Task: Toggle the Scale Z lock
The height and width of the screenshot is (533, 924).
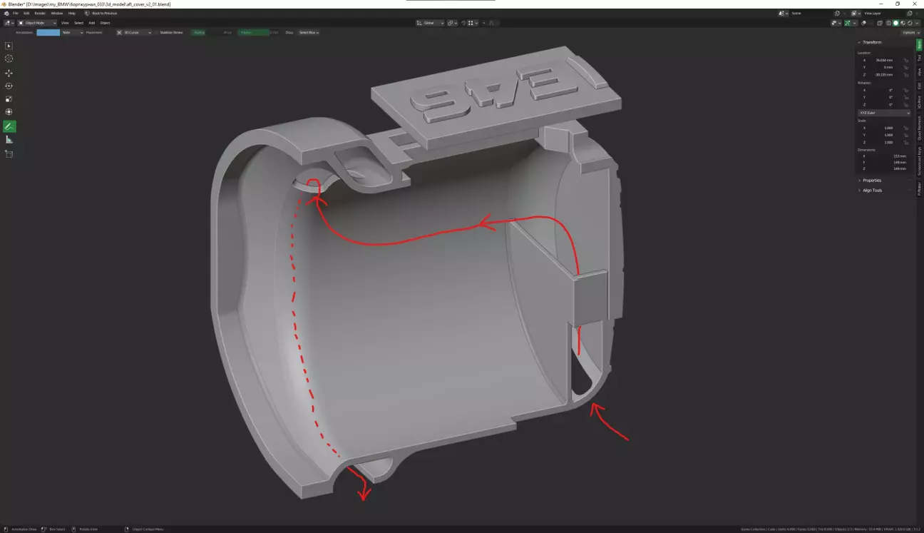Action: tap(906, 142)
